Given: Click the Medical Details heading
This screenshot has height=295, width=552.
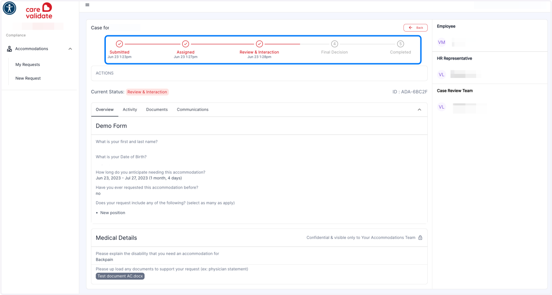Looking at the screenshot, I should (116, 238).
